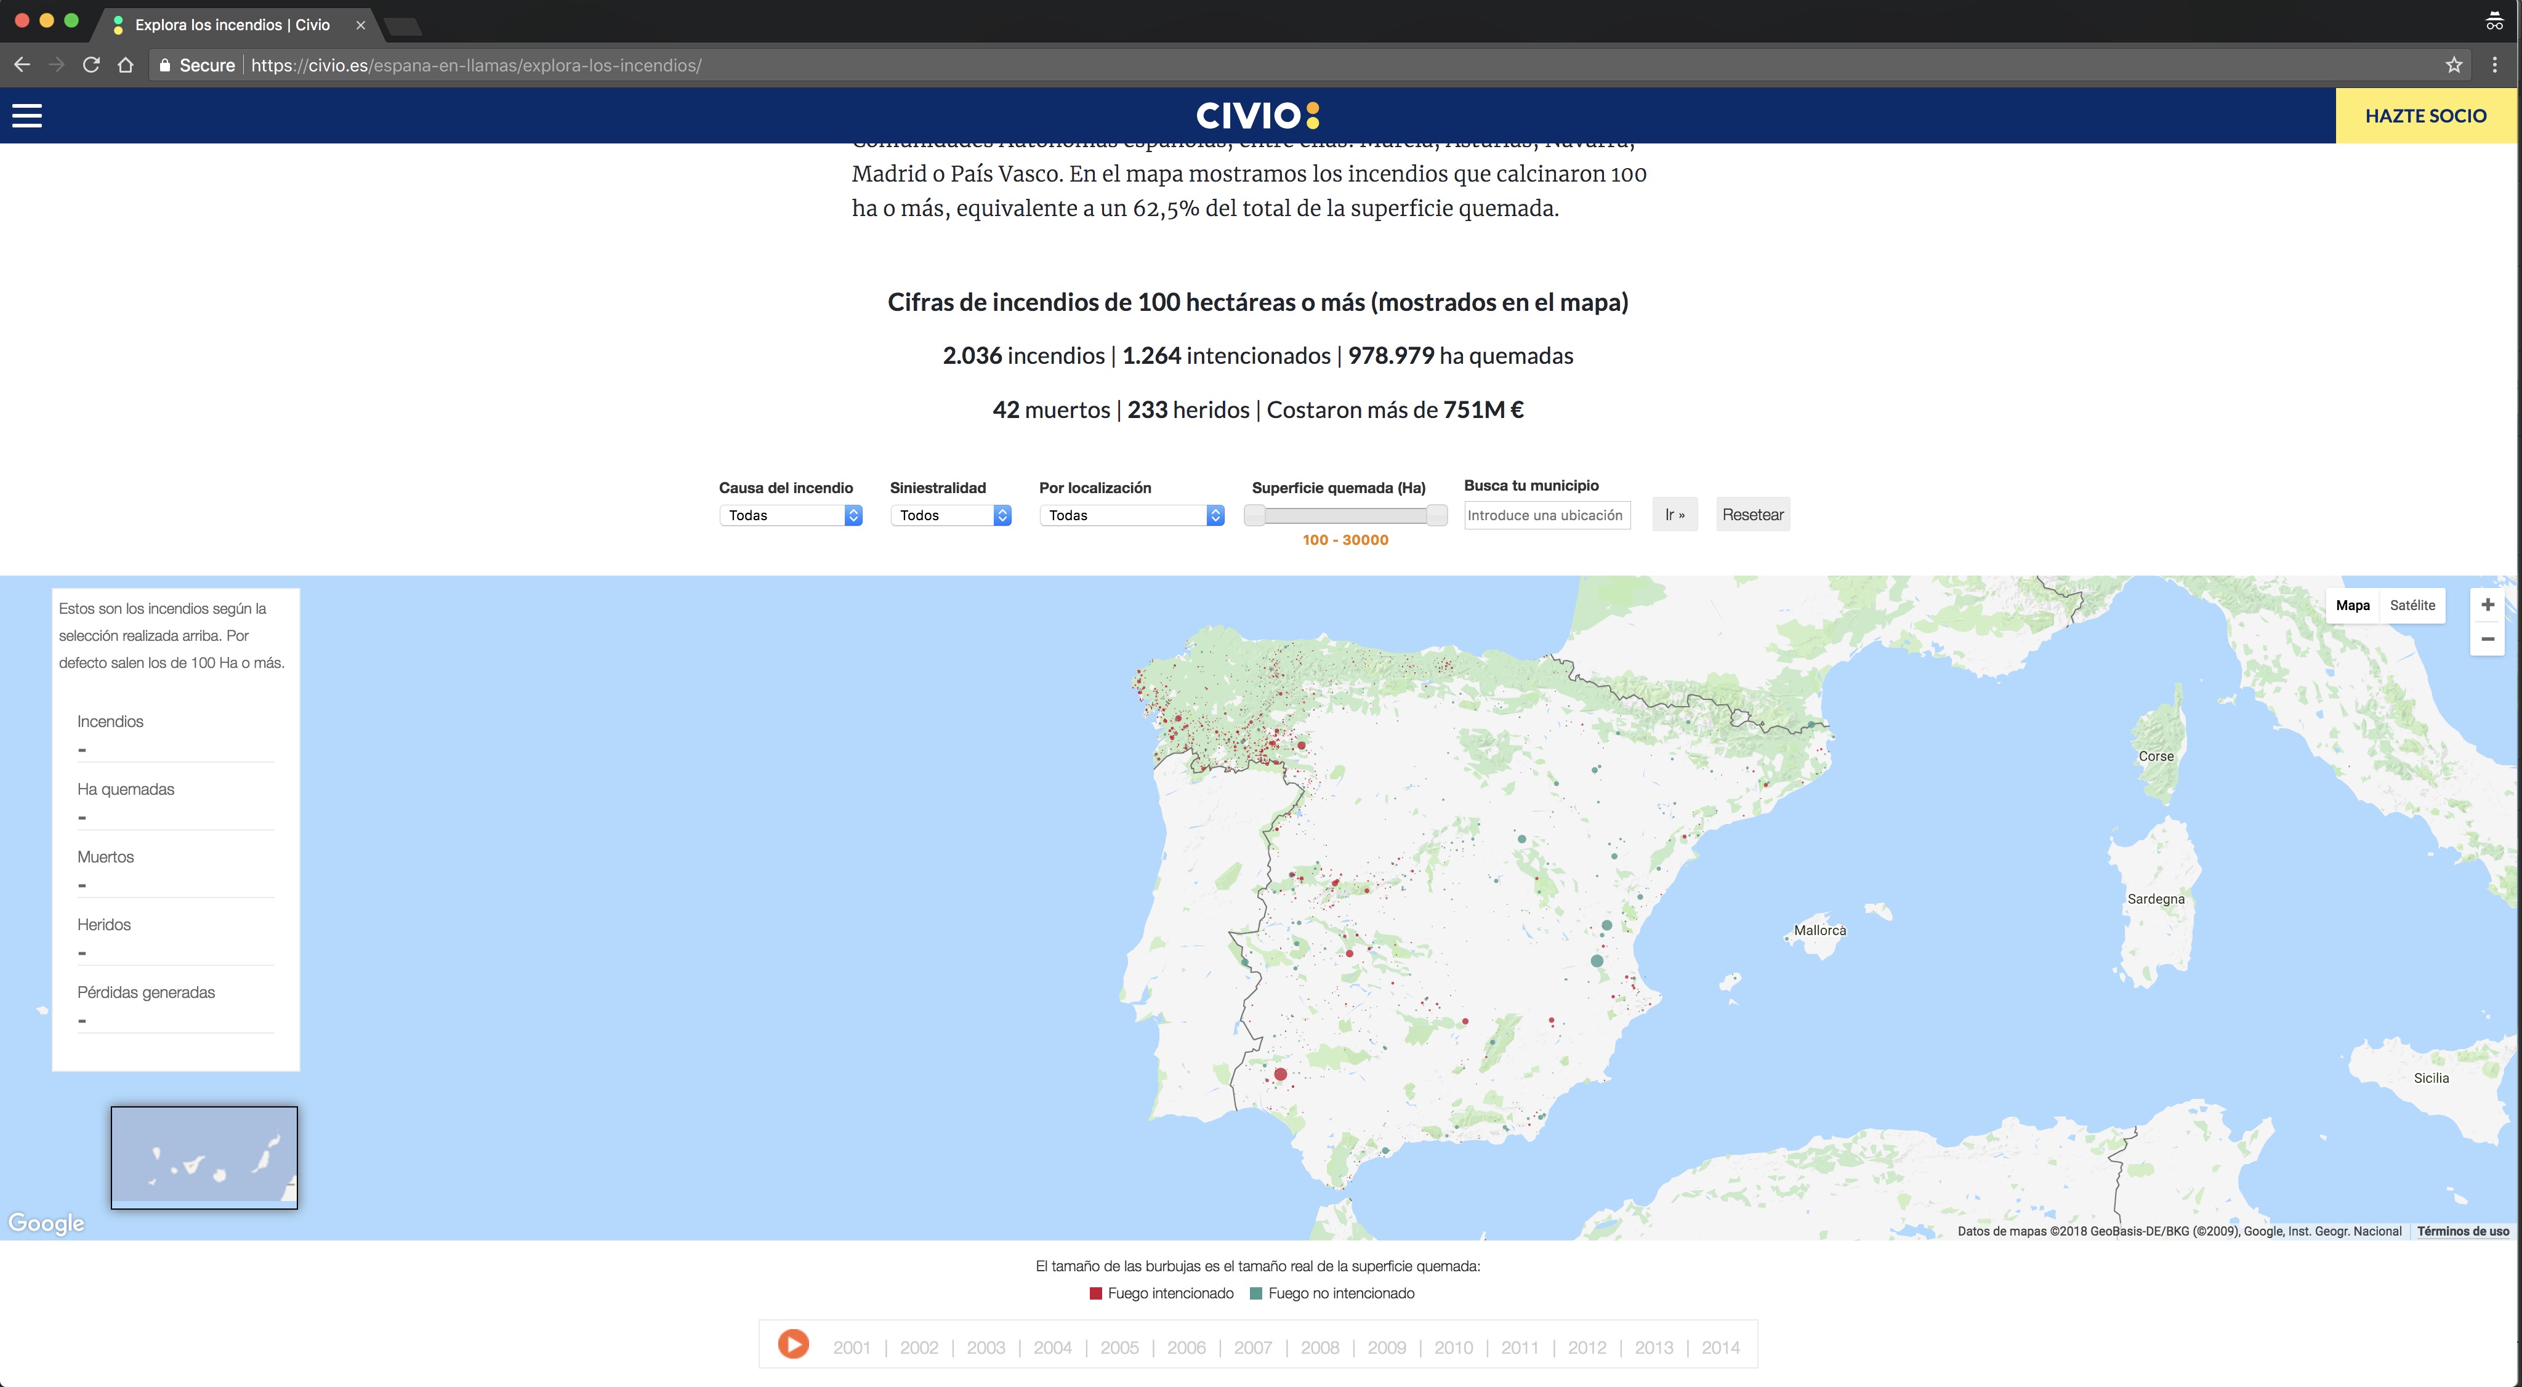This screenshot has width=2522, height=1387.
Task: Bookmark this page with star icon
Action: tap(2454, 65)
